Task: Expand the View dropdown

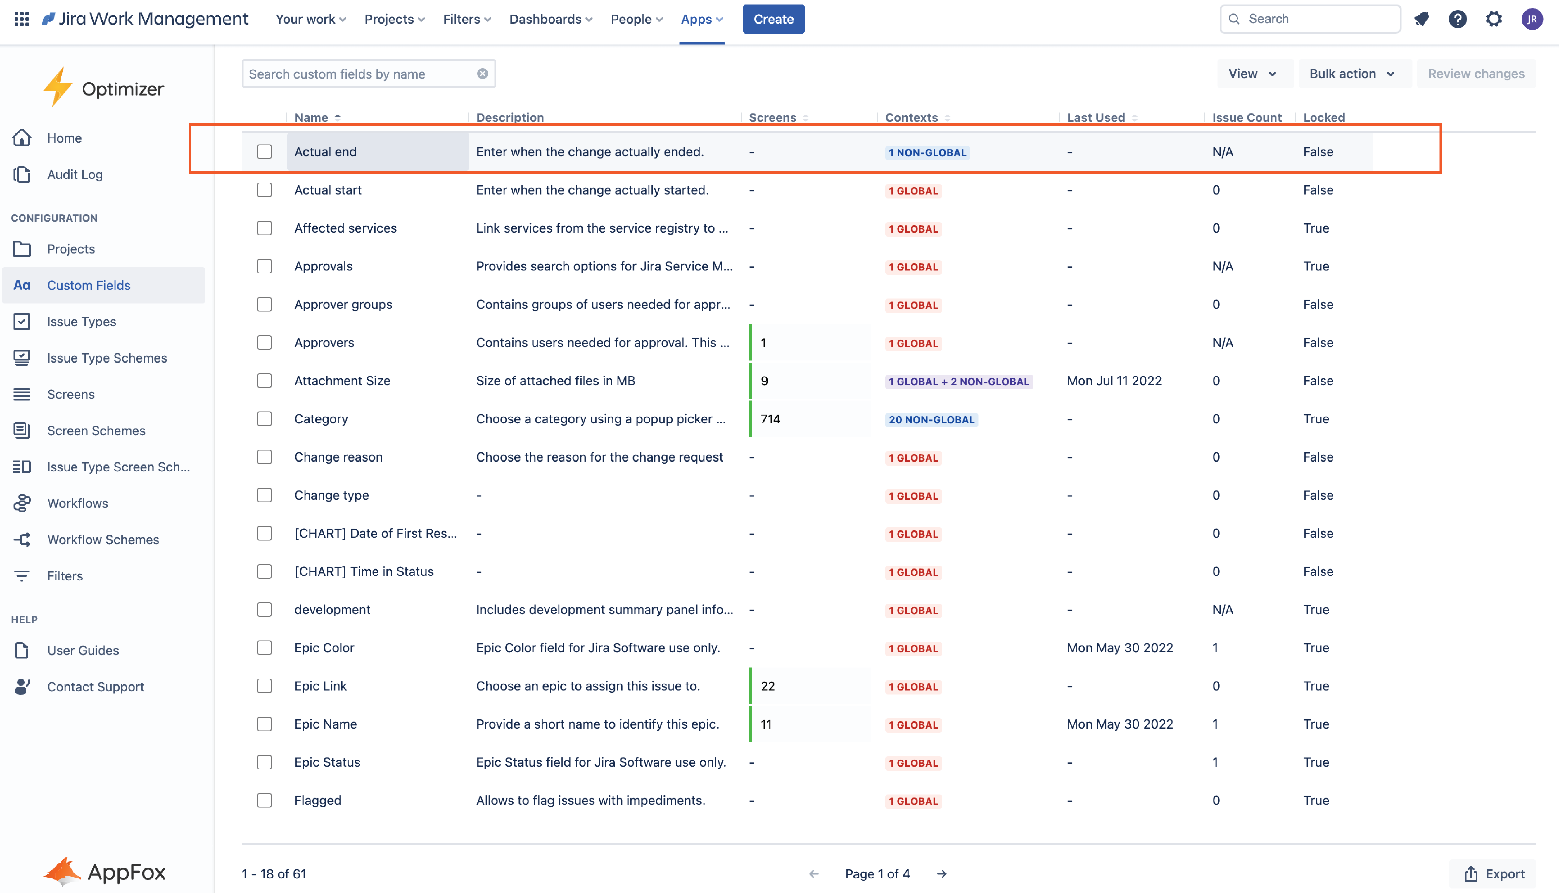Action: point(1252,74)
